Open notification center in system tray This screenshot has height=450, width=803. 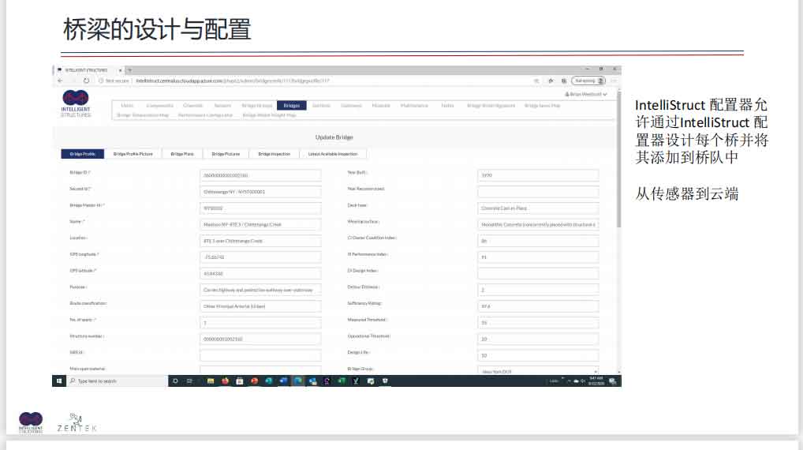coord(612,381)
